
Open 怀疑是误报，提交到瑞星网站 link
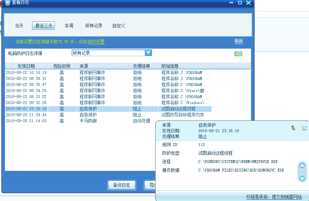click(274, 197)
